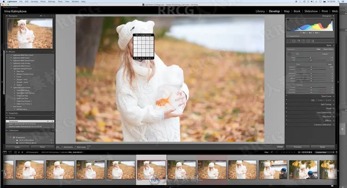The height and width of the screenshot is (188, 347).
Task: Set Navigator zoom to FIT
Action: (x=41, y=16)
